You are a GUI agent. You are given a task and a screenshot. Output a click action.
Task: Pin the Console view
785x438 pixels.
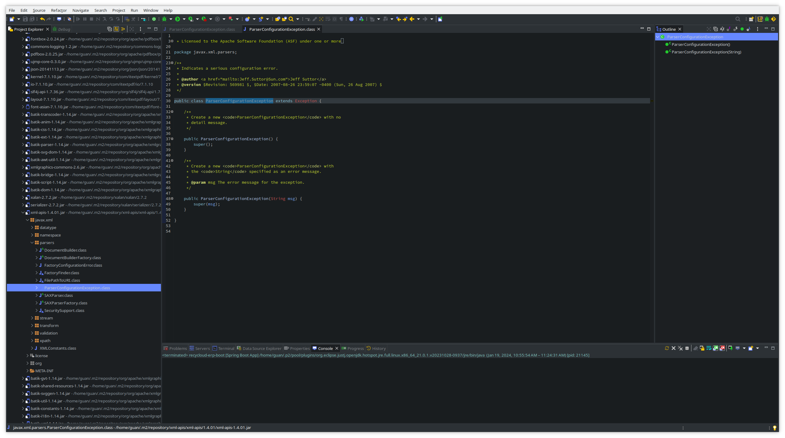click(730, 348)
